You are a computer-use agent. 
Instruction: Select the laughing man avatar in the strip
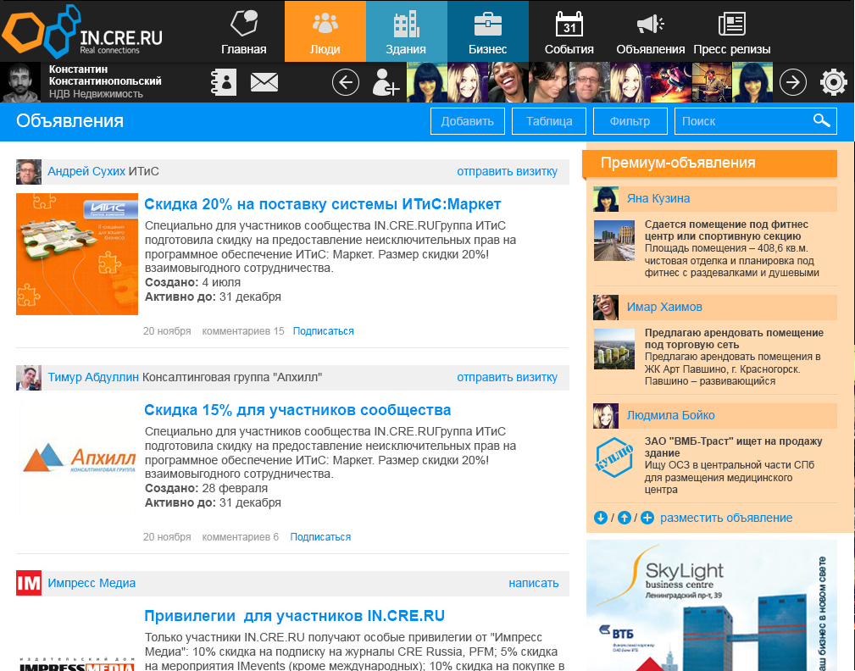(508, 82)
